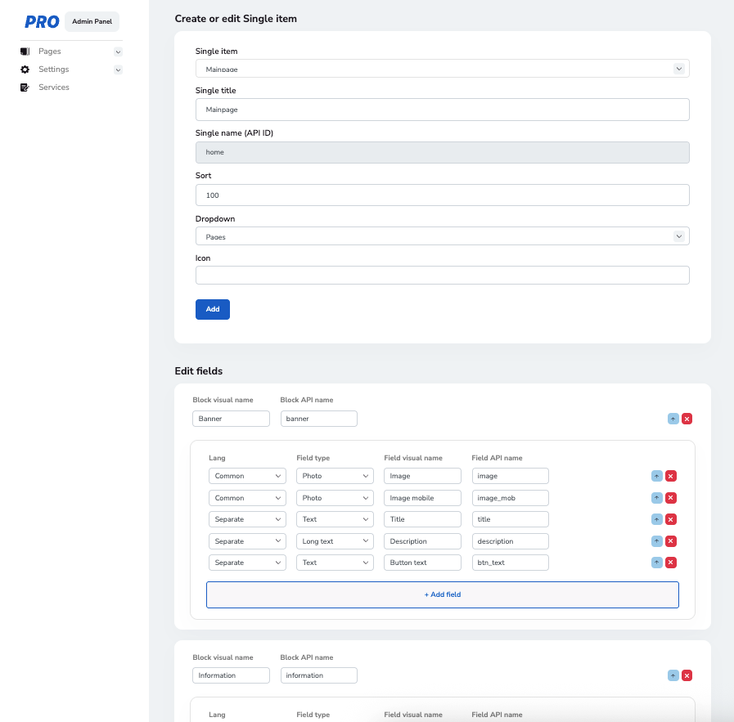Screen dimensions: 734x722
Task: Open the Dropdown select showing Pages
Action: point(442,236)
